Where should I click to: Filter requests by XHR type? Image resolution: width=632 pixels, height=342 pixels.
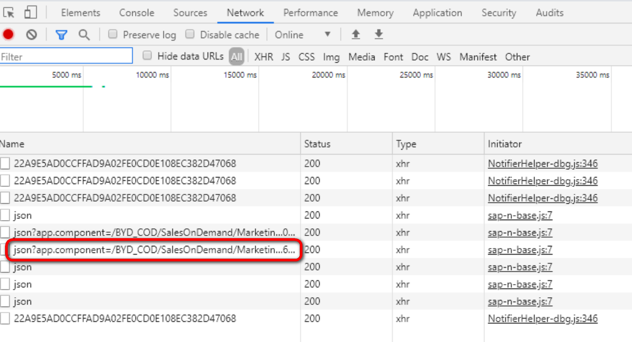click(x=264, y=56)
